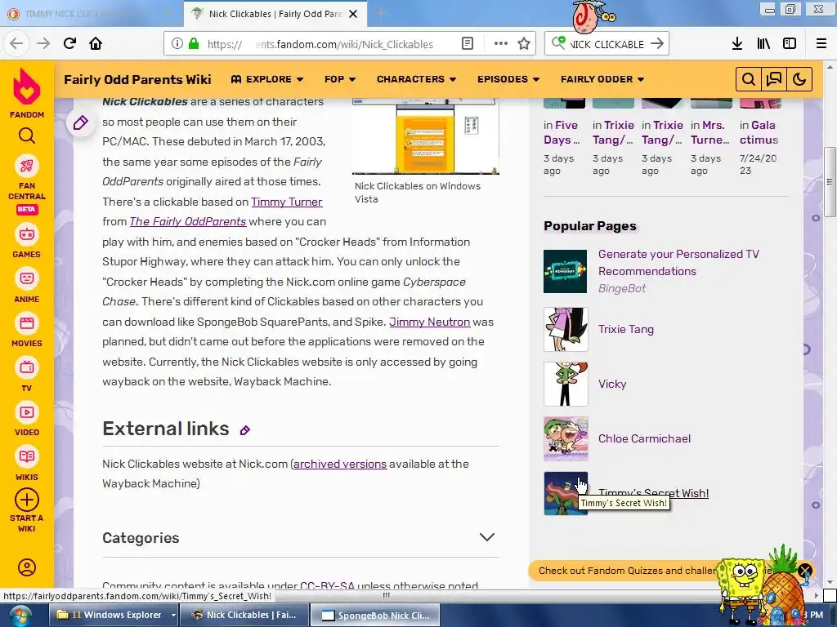Screen dimensions: 837x627
Task: Click the Windows Start orb button
Action: point(20,616)
